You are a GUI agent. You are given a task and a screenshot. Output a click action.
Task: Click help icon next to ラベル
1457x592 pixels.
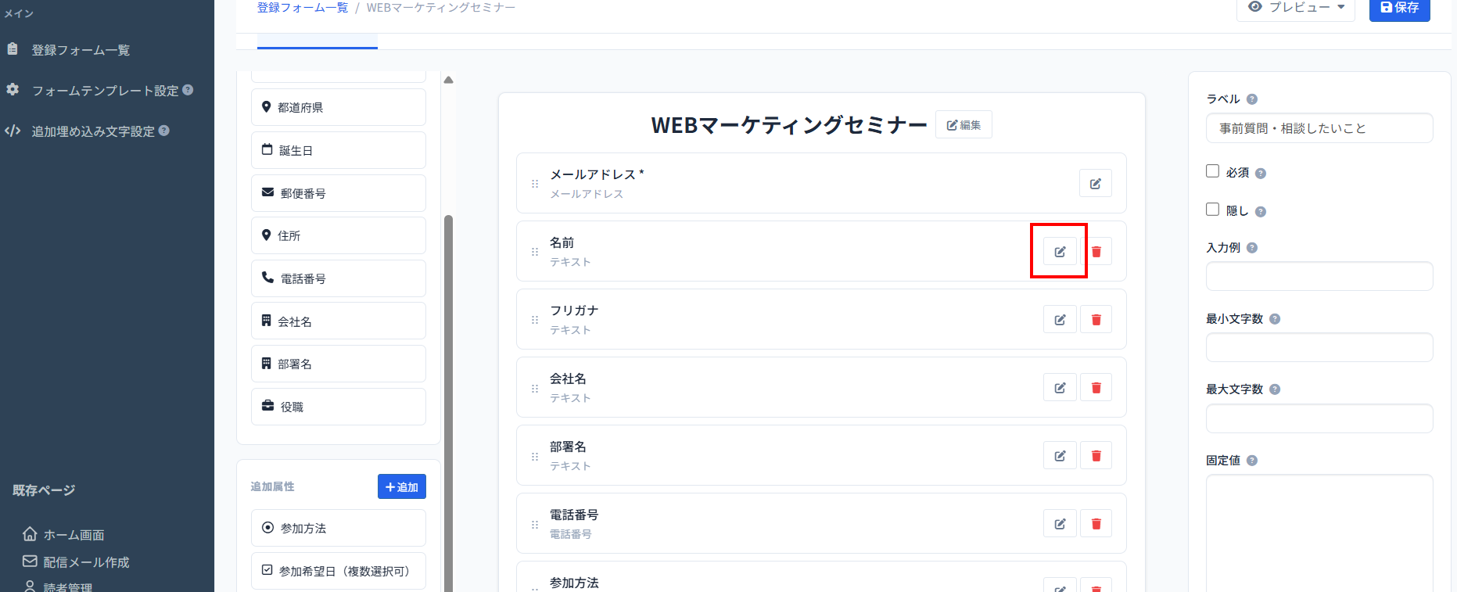tap(1251, 99)
